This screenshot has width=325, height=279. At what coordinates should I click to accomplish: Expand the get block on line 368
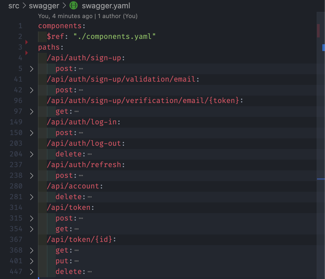[31, 251]
